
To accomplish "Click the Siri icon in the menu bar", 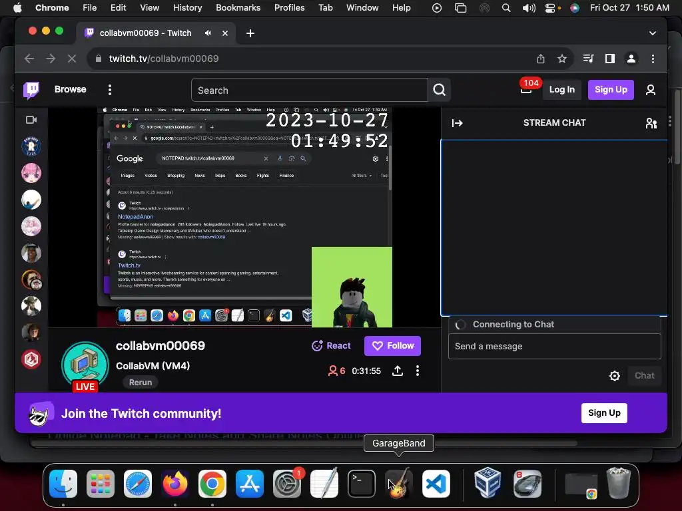I will click(x=575, y=8).
